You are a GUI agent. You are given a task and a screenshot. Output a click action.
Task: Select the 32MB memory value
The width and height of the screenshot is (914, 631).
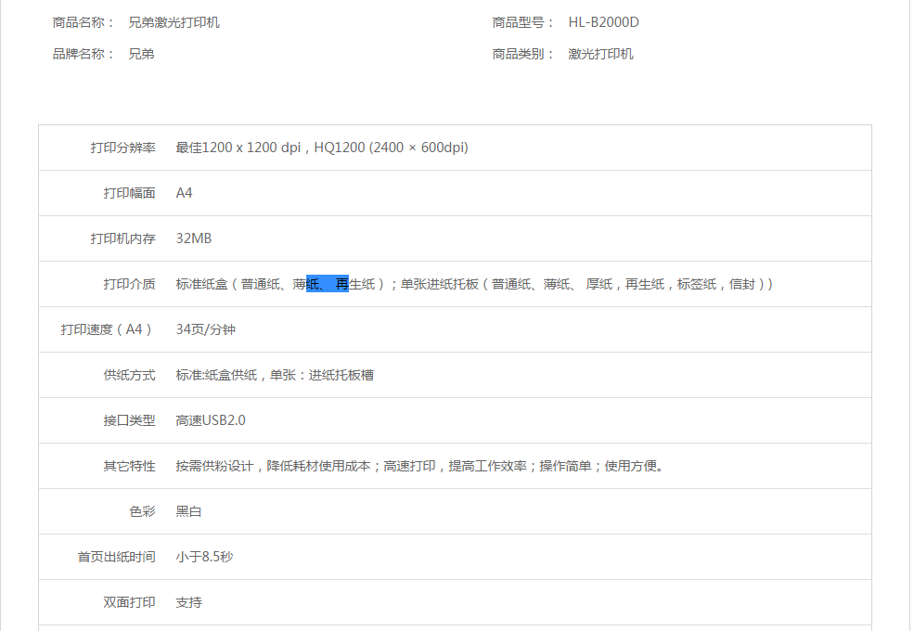[x=194, y=239]
